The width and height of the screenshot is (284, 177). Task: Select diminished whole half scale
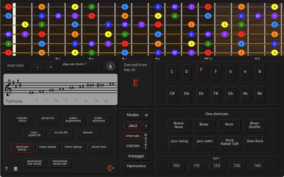(60, 162)
